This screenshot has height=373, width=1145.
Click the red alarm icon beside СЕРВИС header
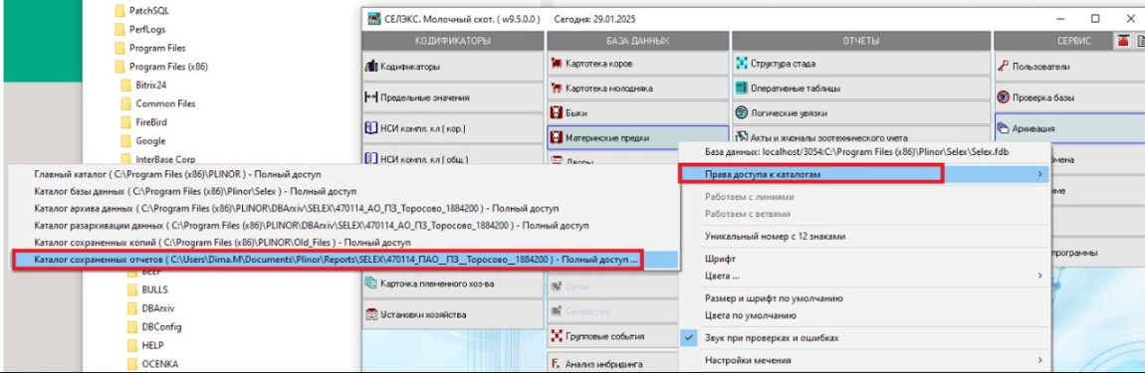pyautogui.click(x=1122, y=41)
